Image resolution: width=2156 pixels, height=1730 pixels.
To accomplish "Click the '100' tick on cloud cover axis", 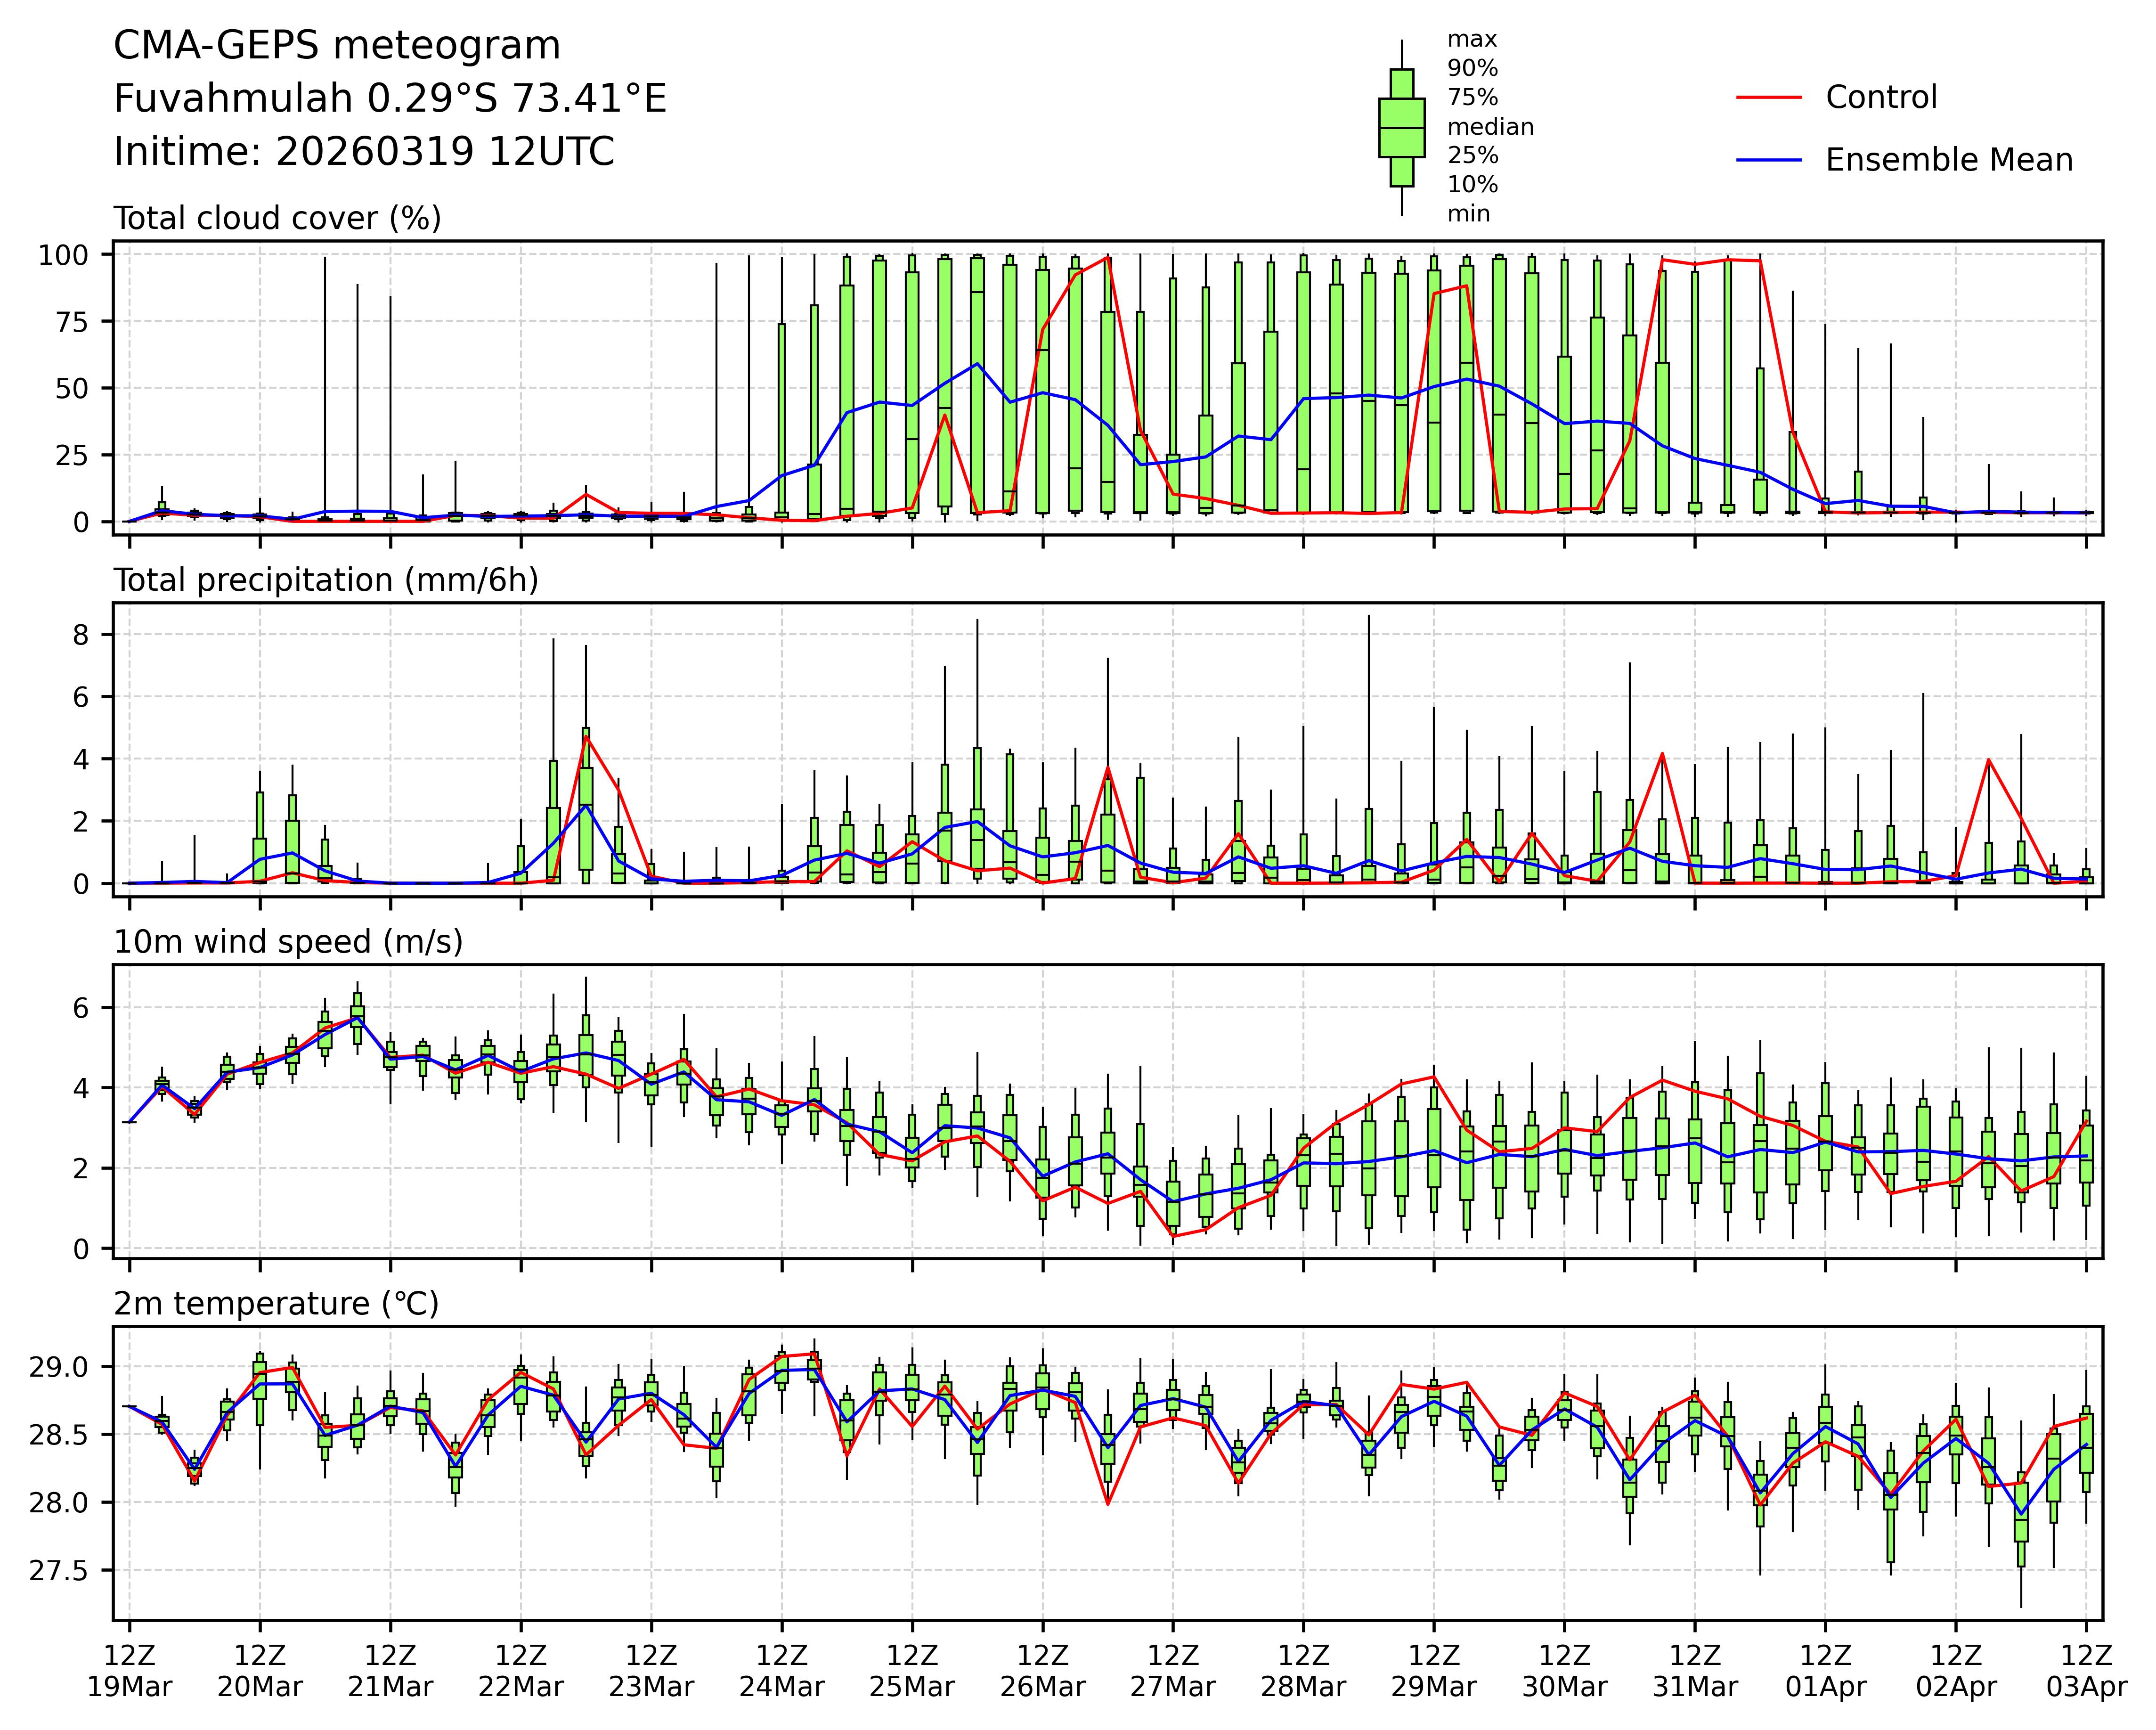I will pos(63,255).
